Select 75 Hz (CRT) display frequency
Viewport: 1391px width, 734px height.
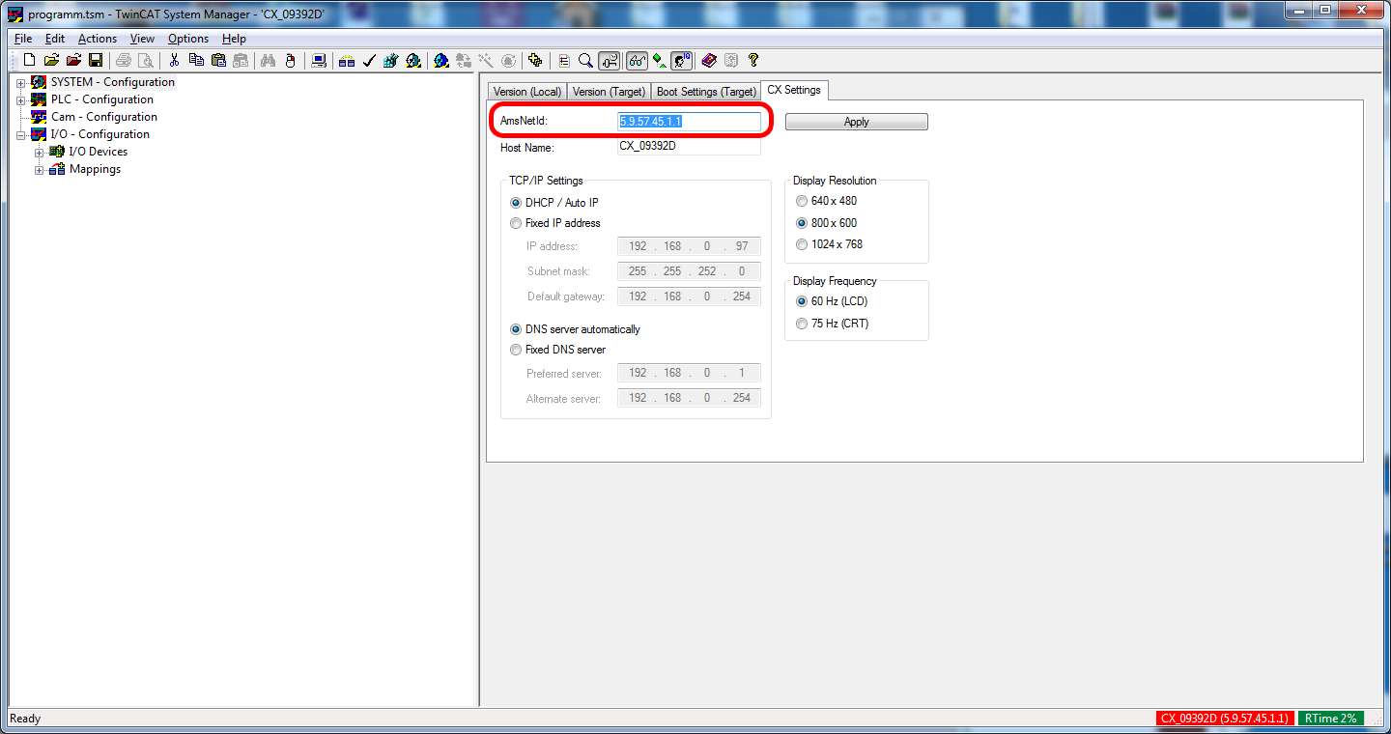tap(801, 324)
